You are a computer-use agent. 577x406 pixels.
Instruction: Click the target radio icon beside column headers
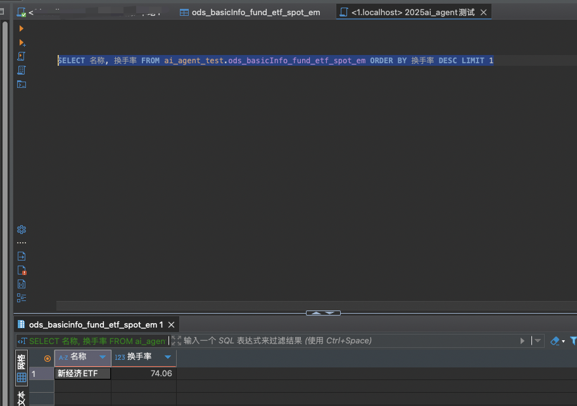coord(47,359)
